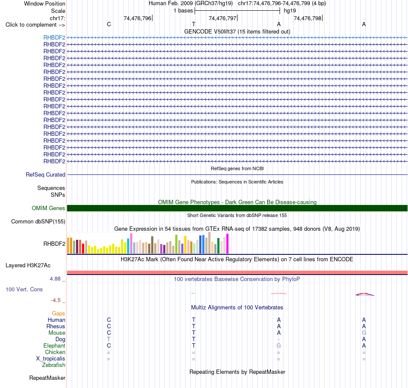This screenshot has width=408, height=388.
Task: Click the 100 Vert. Cons label
Action: click(24, 290)
